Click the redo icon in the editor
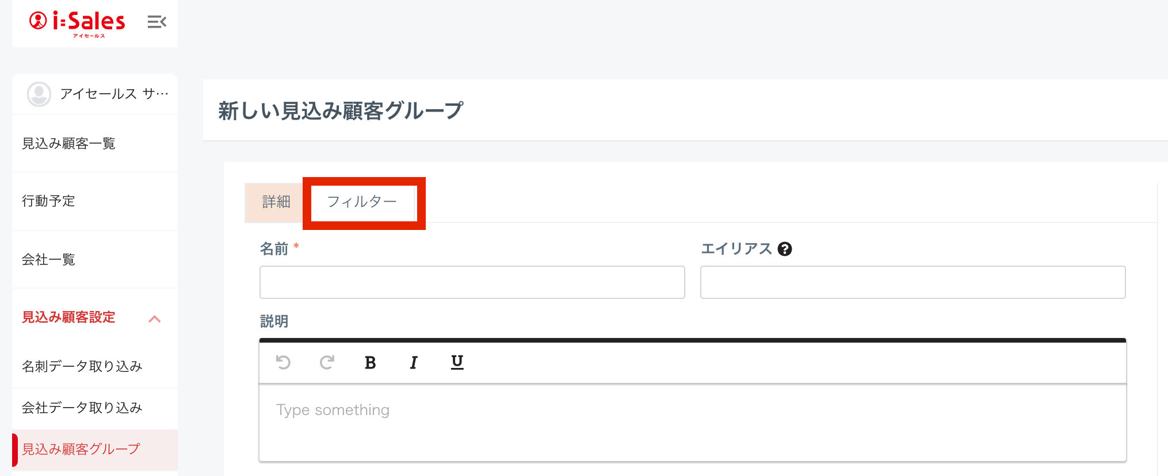 [x=327, y=362]
